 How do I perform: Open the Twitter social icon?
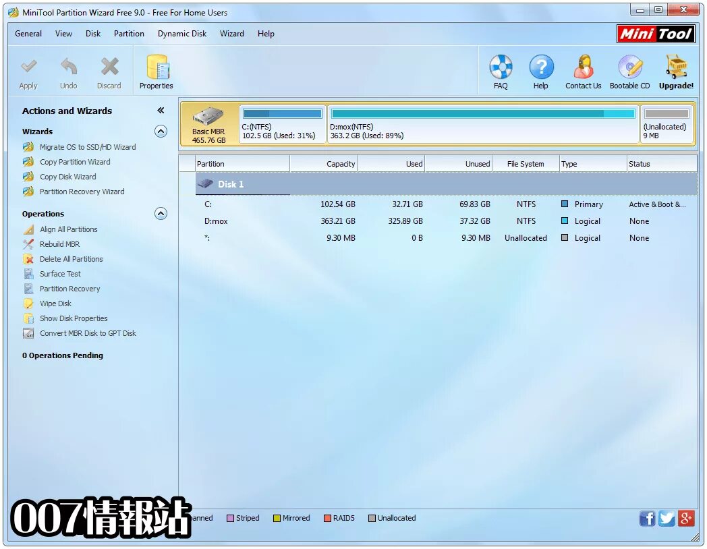pyautogui.click(x=667, y=519)
